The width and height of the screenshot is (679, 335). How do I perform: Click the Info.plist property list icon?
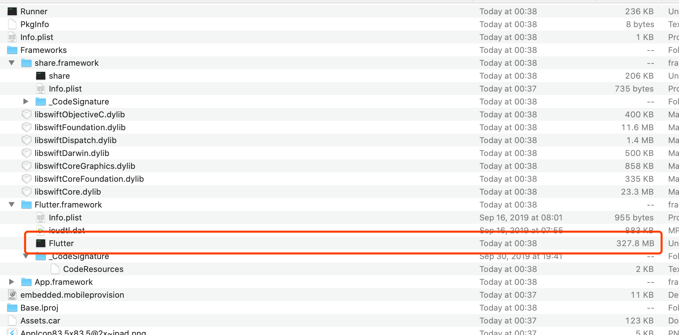click(13, 37)
